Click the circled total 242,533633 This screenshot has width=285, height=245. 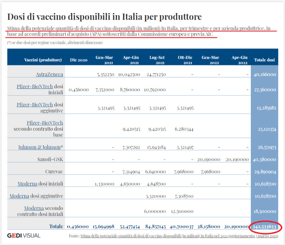264,227
